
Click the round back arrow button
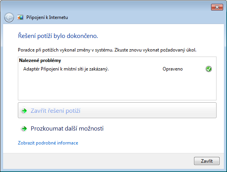(9, 18)
